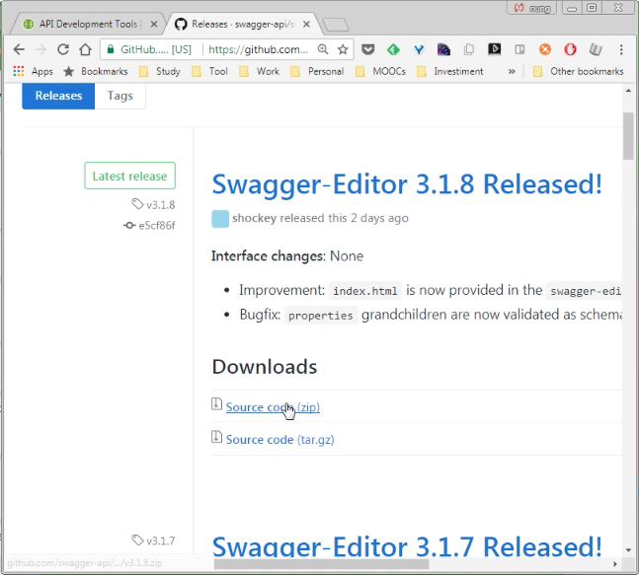639x575 pixels.
Task: Click the blue Y extension icon
Action: pyautogui.click(x=419, y=49)
